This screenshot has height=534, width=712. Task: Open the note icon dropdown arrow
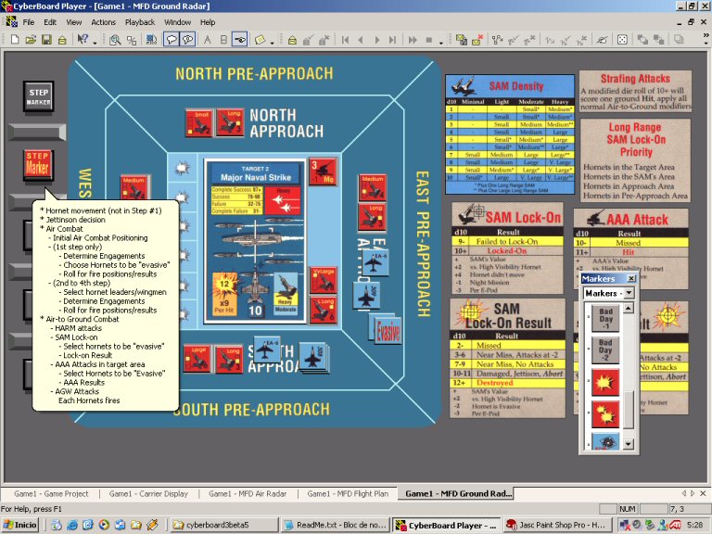[x=272, y=43]
